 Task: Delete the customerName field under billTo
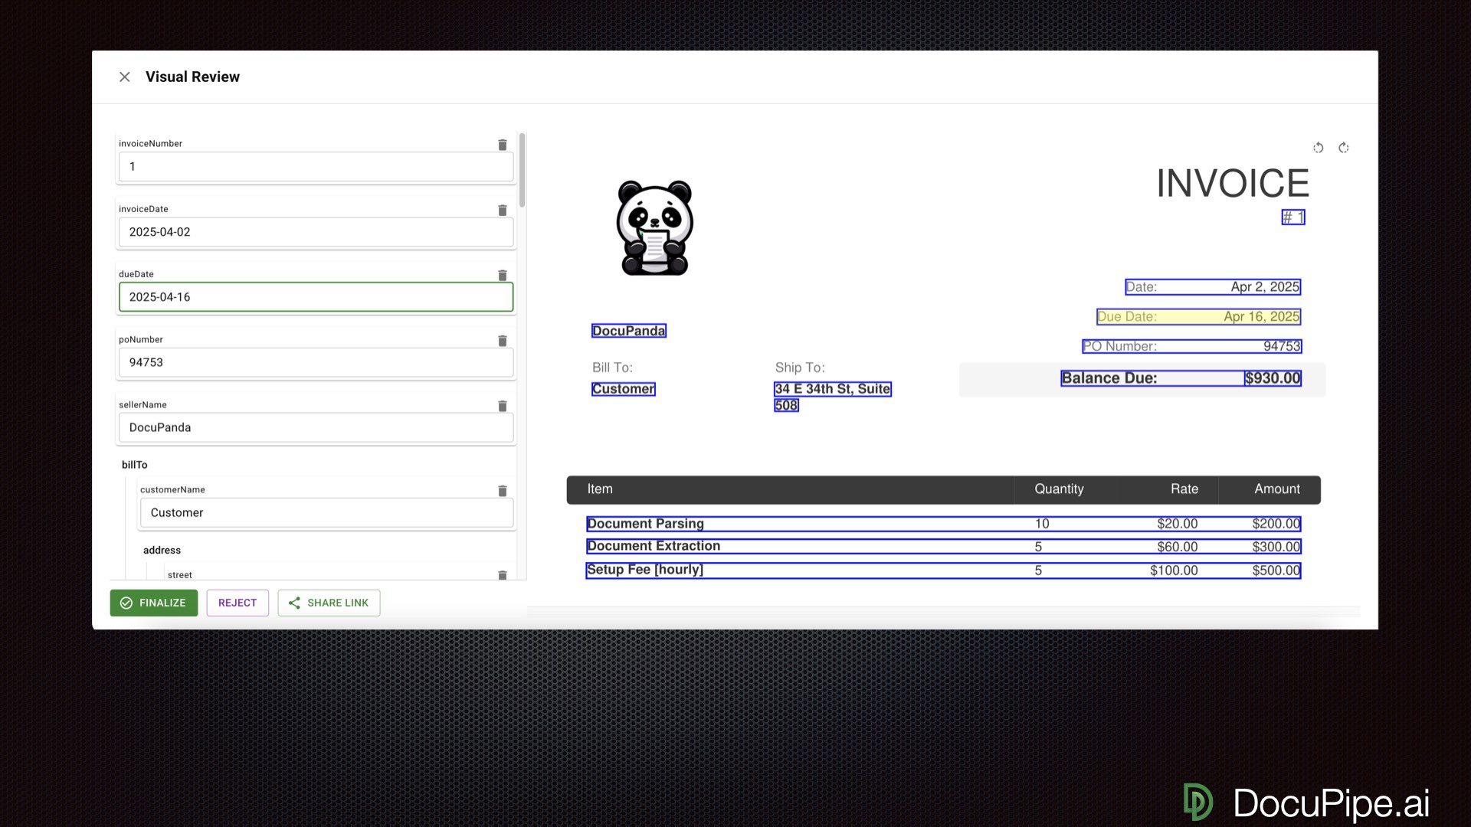coord(502,491)
